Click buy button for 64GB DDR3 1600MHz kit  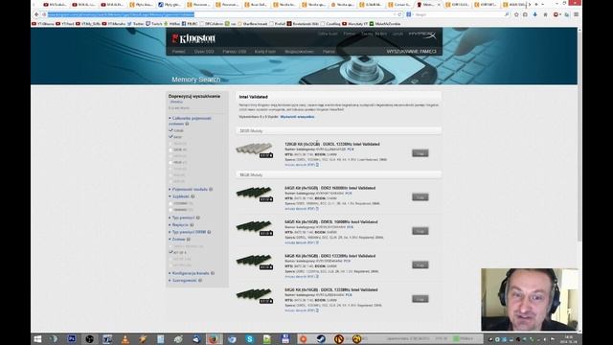click(x=420, y=197)
